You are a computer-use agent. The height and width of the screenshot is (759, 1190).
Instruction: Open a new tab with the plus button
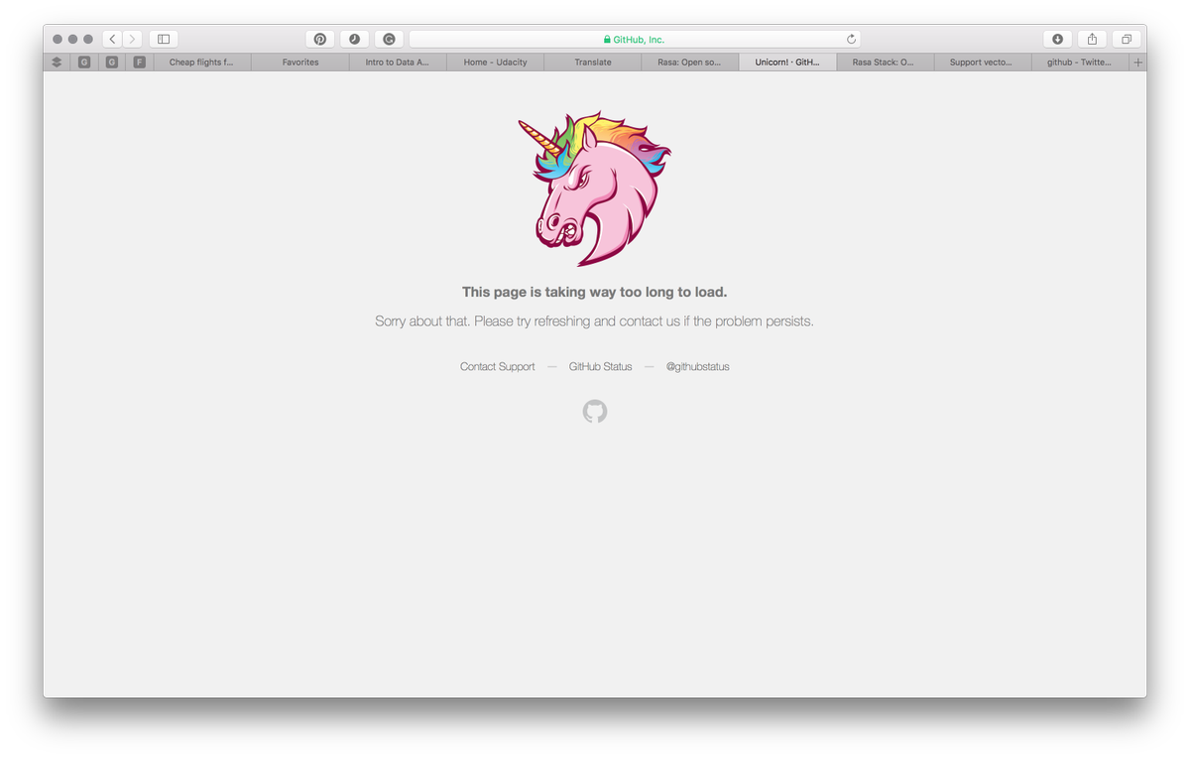click(1137, 62)
